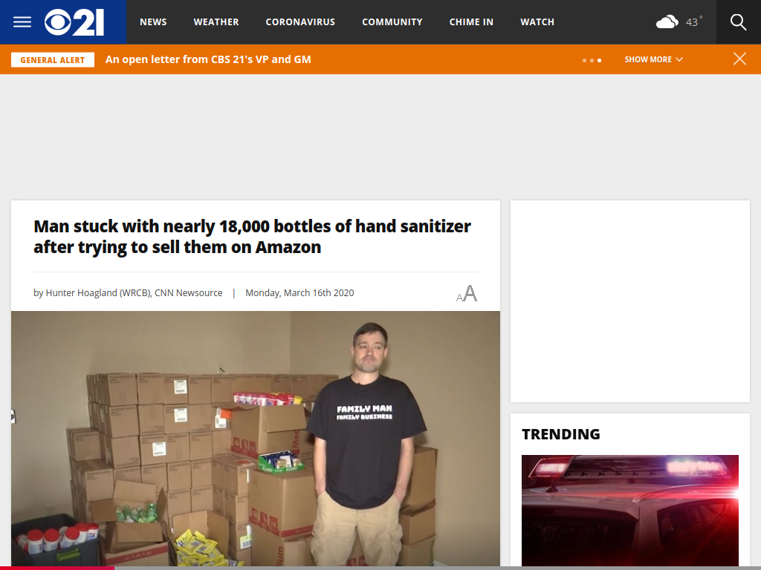Open the search magnifier icon
761x570 pixels.
pyautogui.click(x=738, y=22)
